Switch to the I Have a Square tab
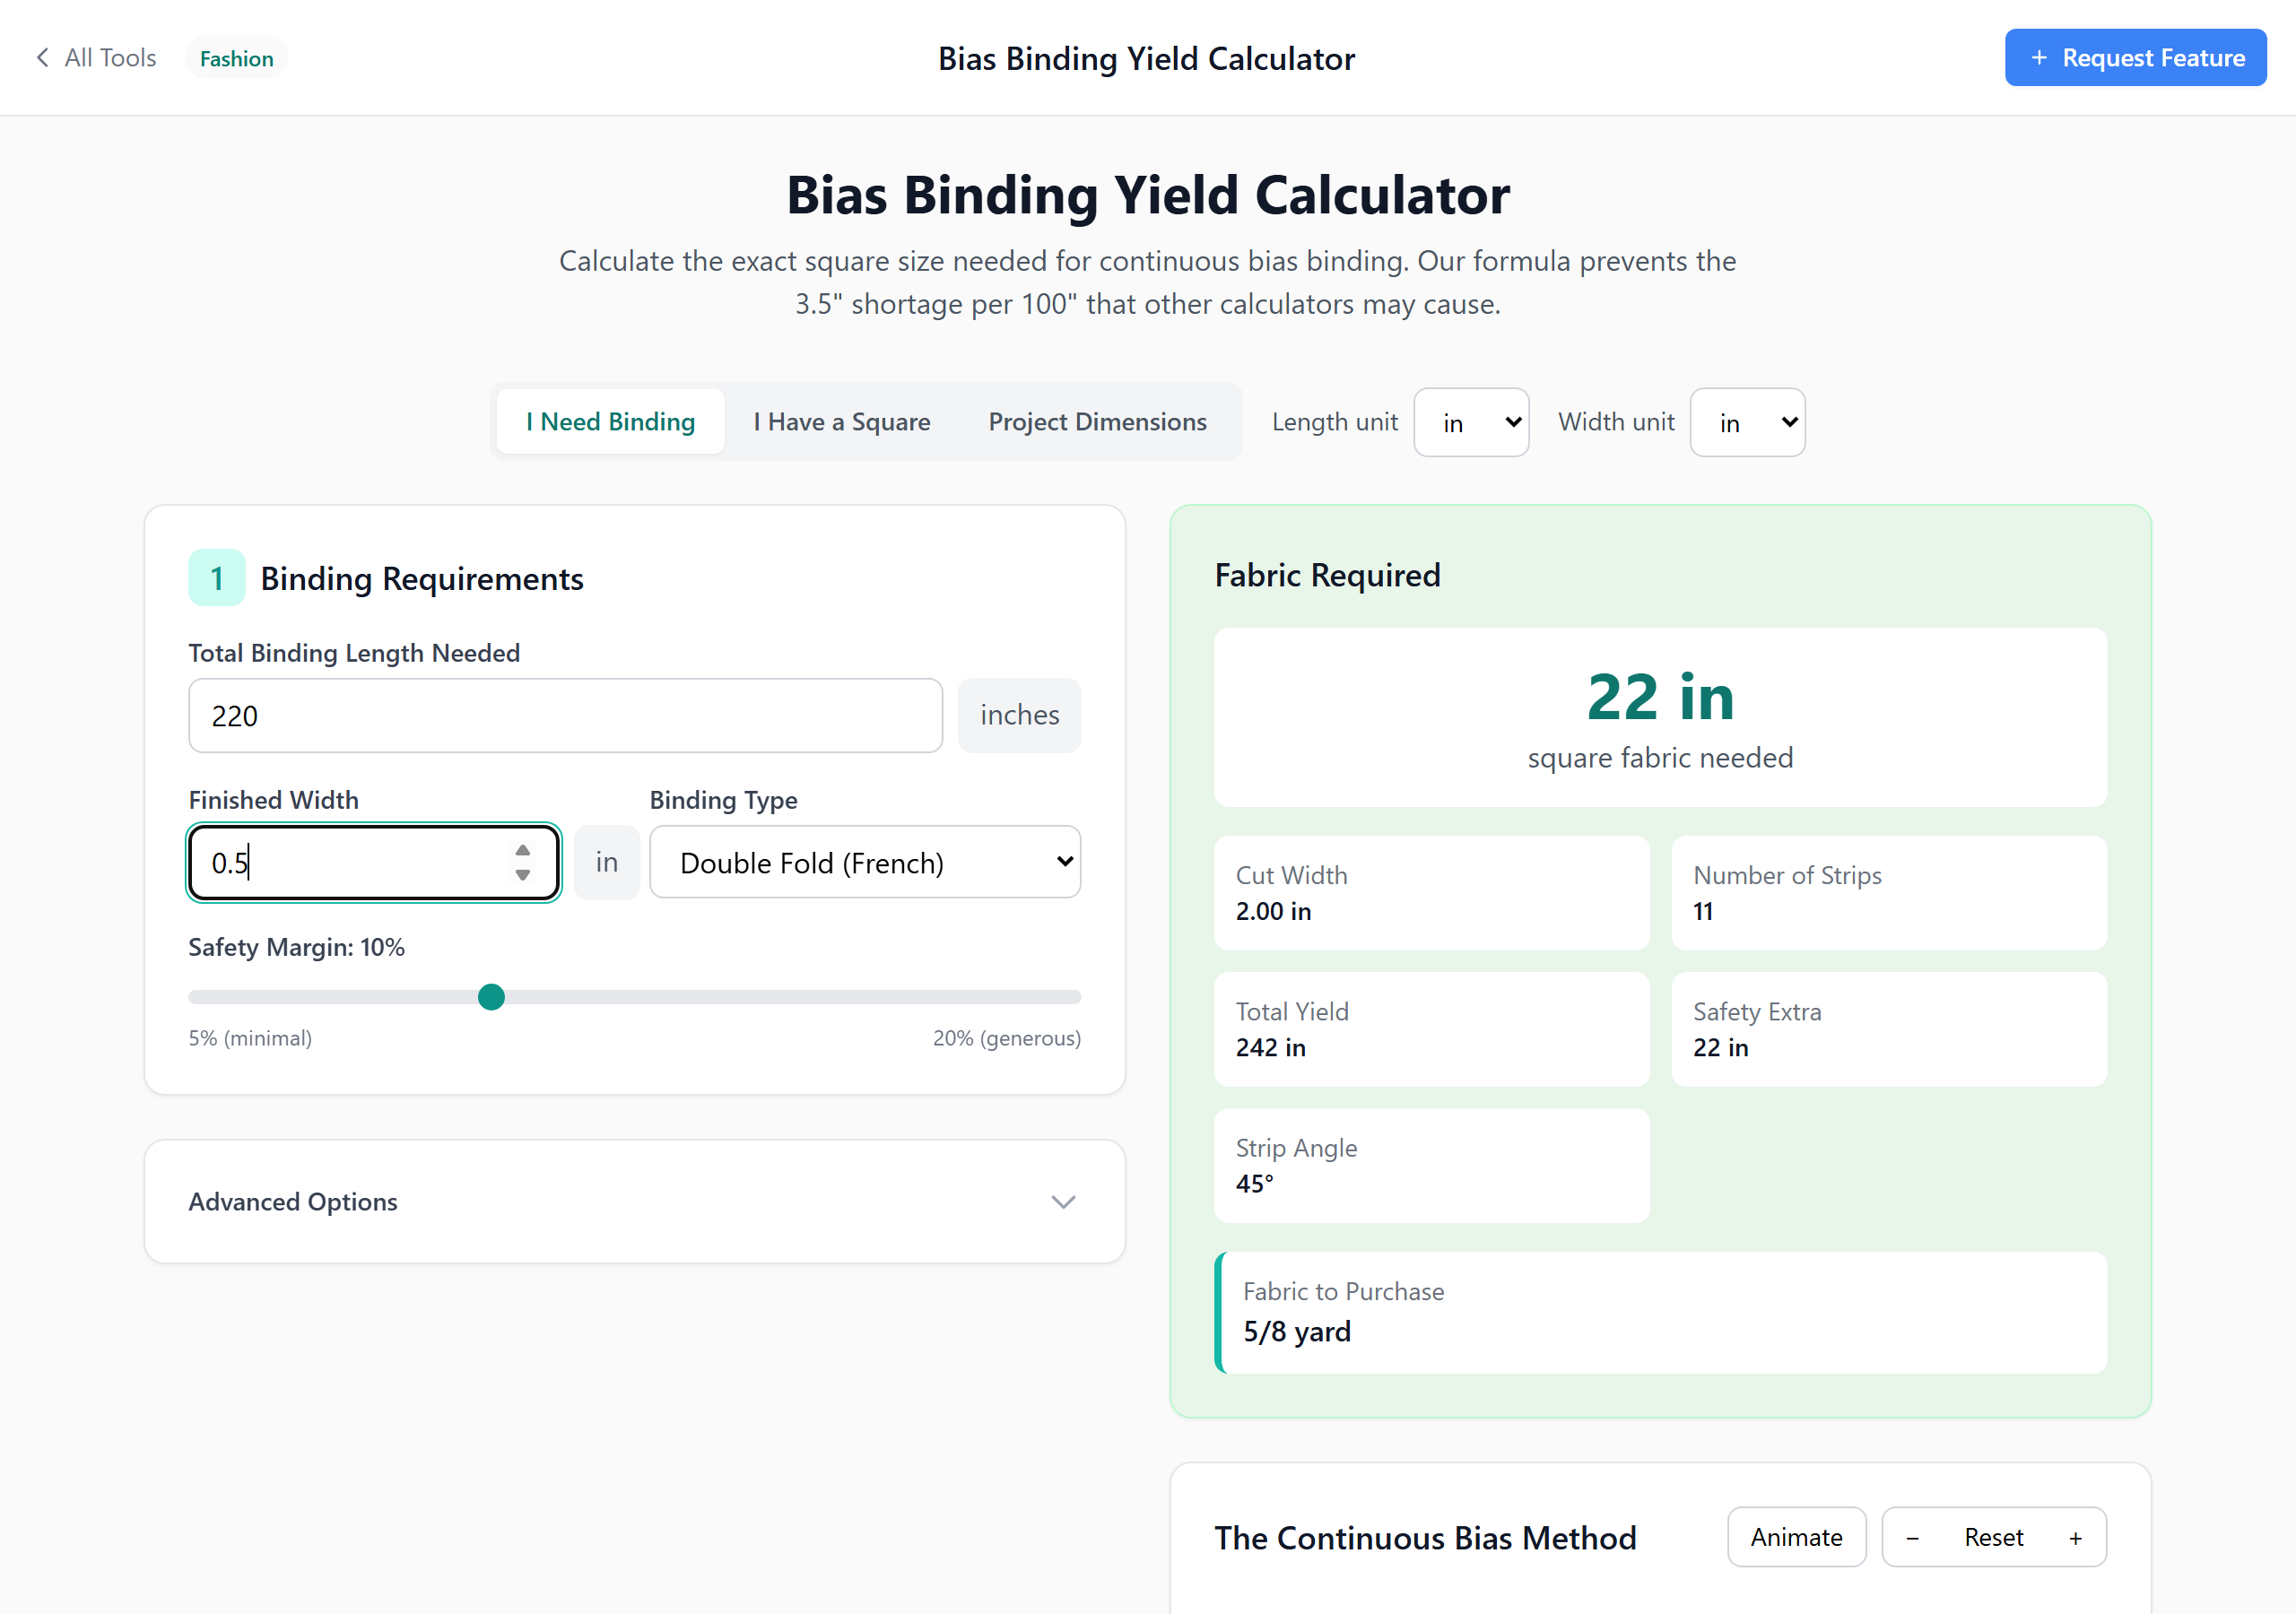 tap(841, 421)
